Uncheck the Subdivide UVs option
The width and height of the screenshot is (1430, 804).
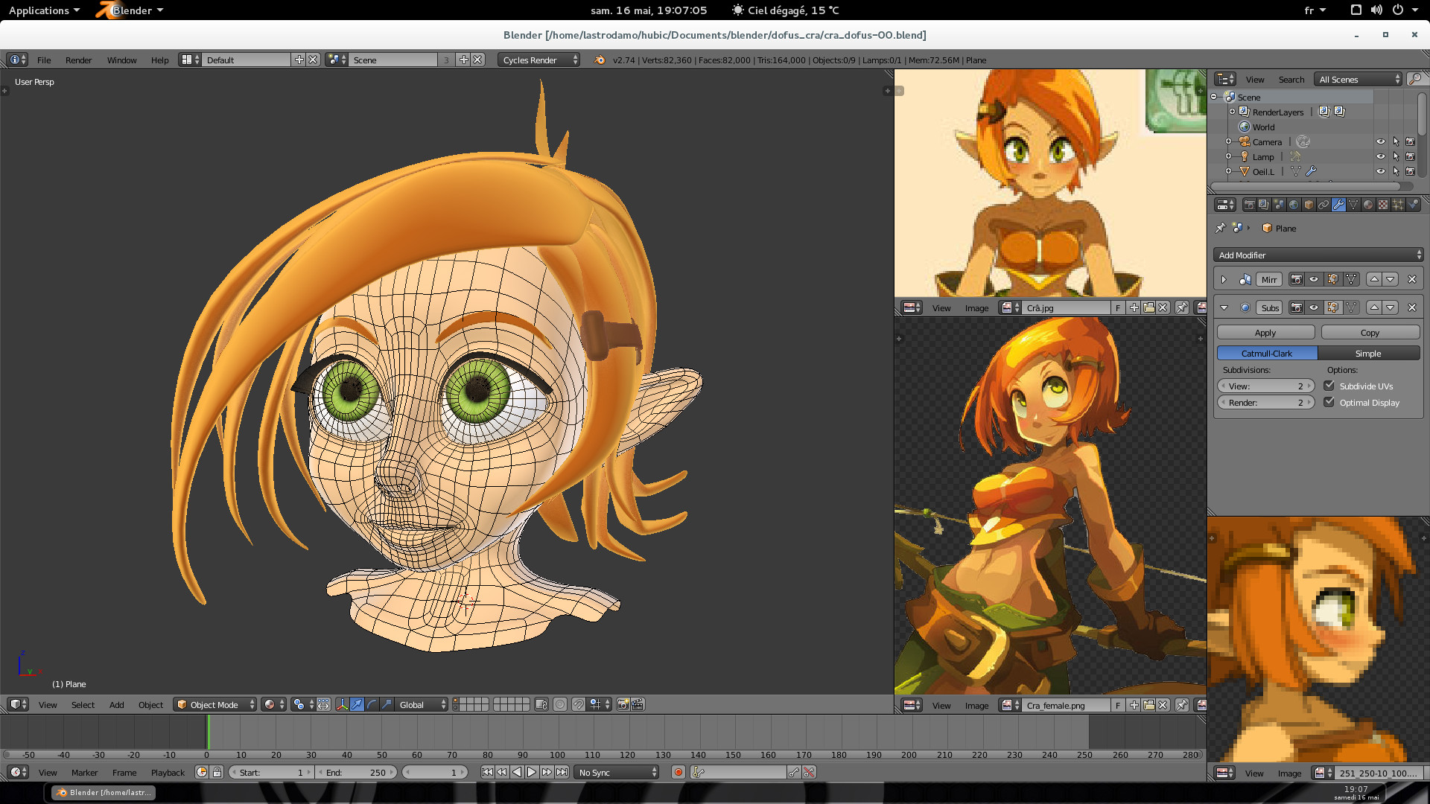click(x=1329, y=386)
